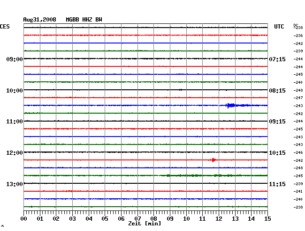
Task: Click the 09 minute axis label
Action: point(170,219)
